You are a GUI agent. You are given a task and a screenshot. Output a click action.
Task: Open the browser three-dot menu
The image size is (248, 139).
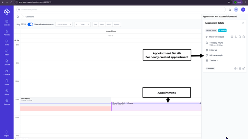245,2
